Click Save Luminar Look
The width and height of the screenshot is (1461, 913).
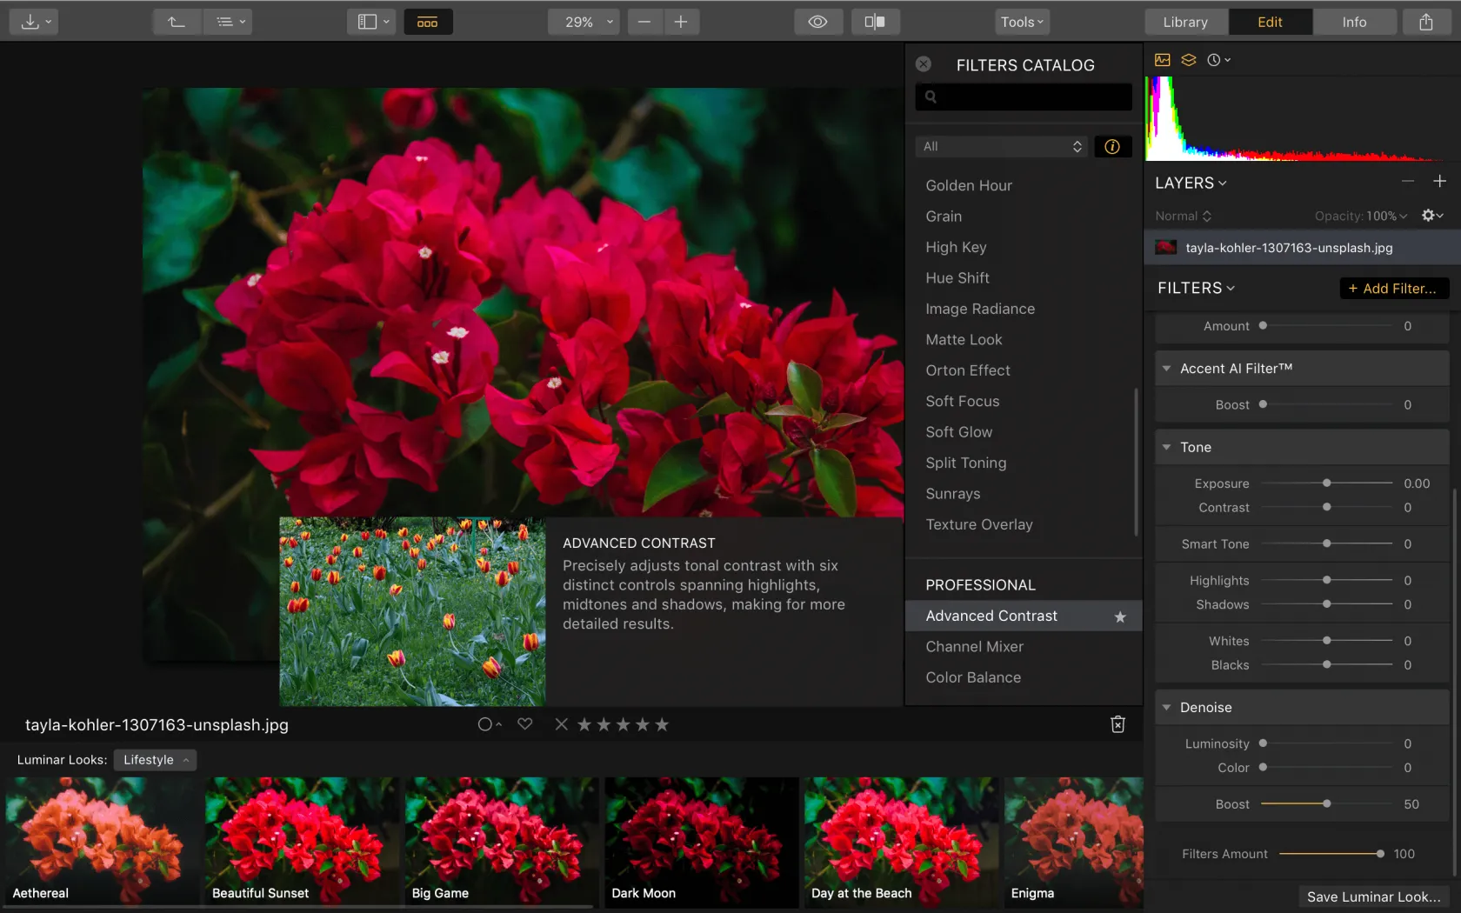point(1373,896)
